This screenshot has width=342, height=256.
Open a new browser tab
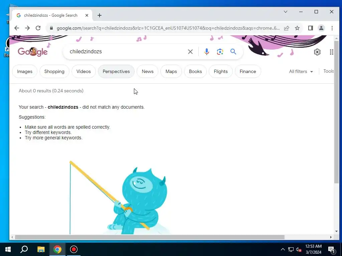click(100, 15)
